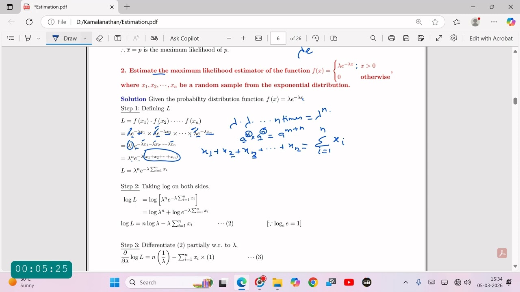Zoom in the PDF
Image resolution: width=520 pixels, height=292 pixels.
click(243, 38)
